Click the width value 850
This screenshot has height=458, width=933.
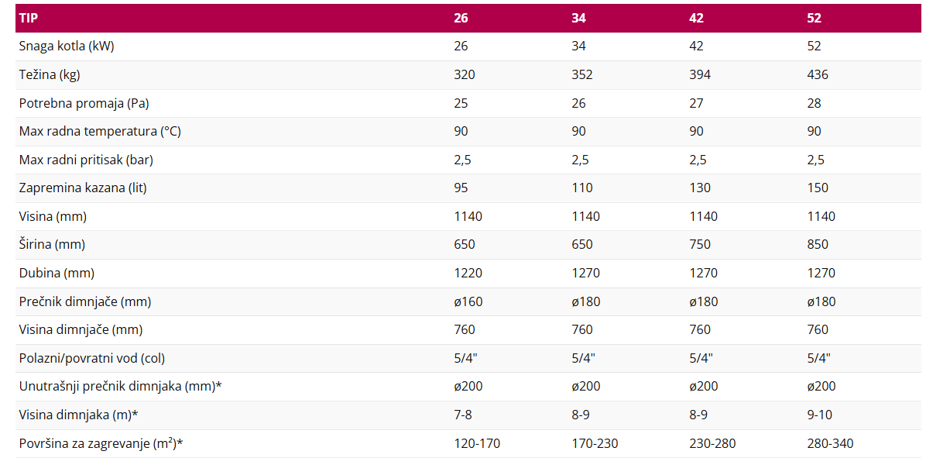pos(818,244)
